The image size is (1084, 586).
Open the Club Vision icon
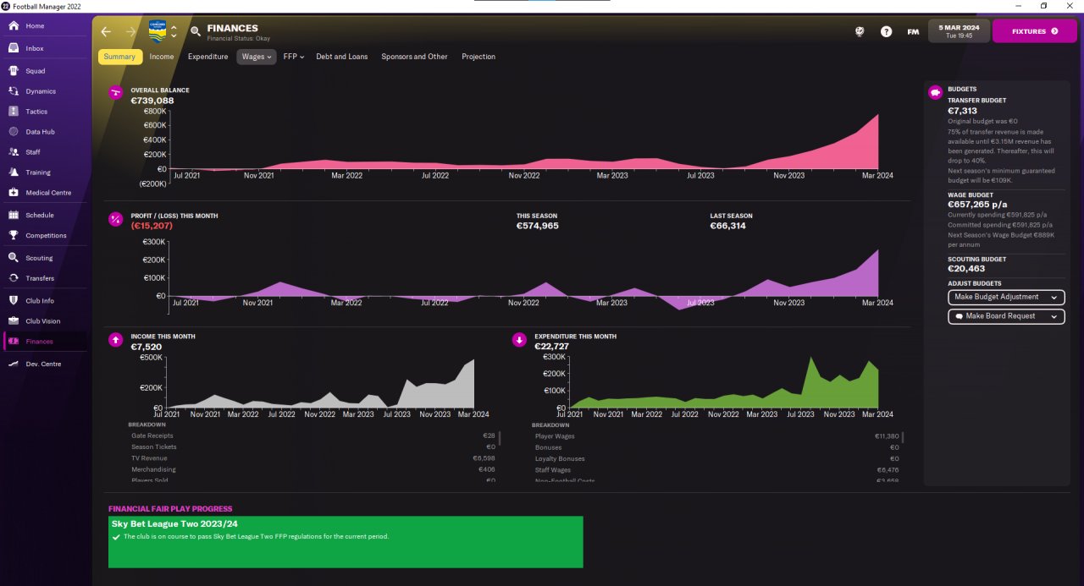14,321
